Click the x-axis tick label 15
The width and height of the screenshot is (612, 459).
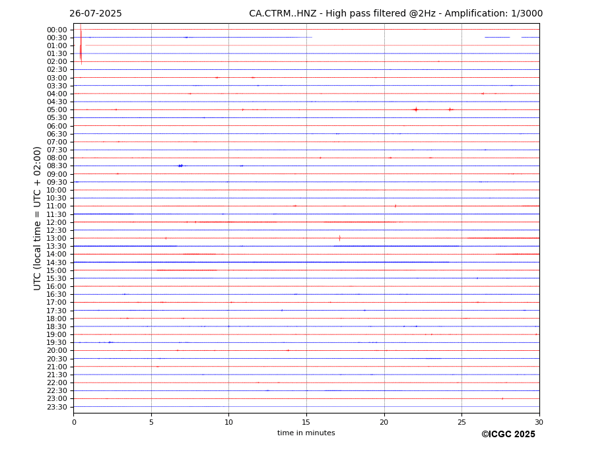click(306, 422)
